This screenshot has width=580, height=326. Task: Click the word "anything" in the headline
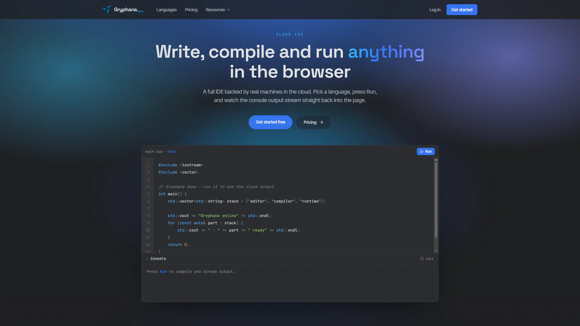tap(386, 52)
